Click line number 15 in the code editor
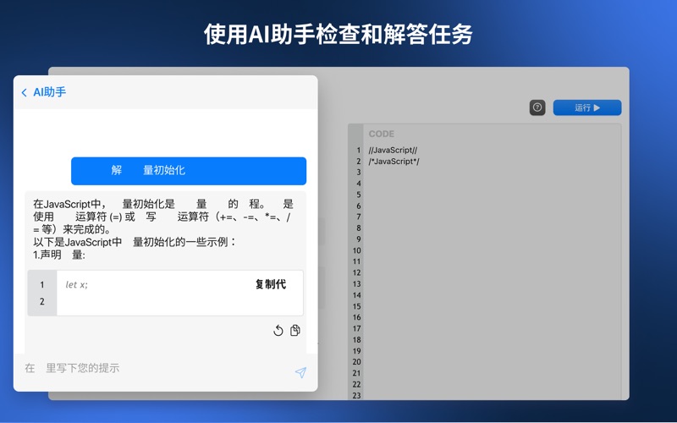Image resolution: width=677 pixels, height=423 pixels. (x=356, y=306)
